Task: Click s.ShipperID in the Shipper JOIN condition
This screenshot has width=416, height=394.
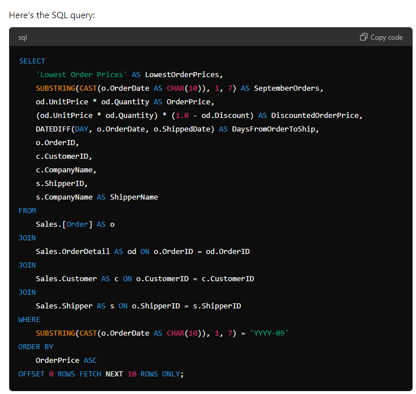Action: coord(217,306)
